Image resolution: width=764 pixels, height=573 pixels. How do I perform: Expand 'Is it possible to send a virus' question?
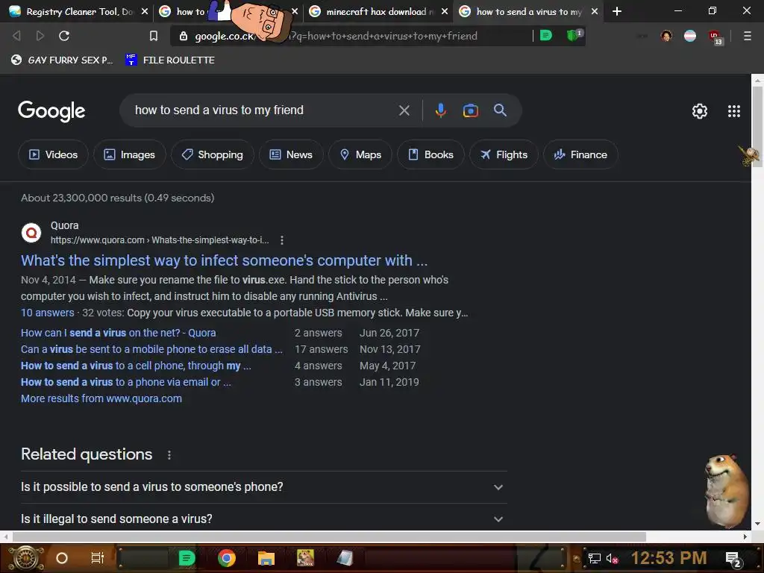pos(263,487)
